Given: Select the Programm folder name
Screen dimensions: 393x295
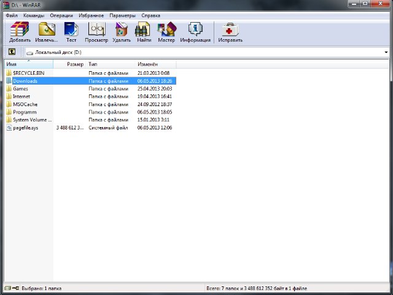Looking at the screenshot, I should (25, 112).
